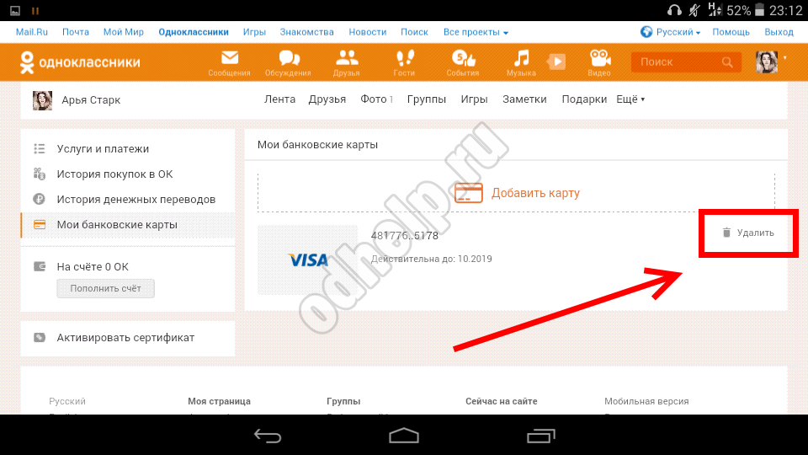Click the ruble money transfers icon
Viewport: 808px width, 455px height.
[x=40, y=199]
